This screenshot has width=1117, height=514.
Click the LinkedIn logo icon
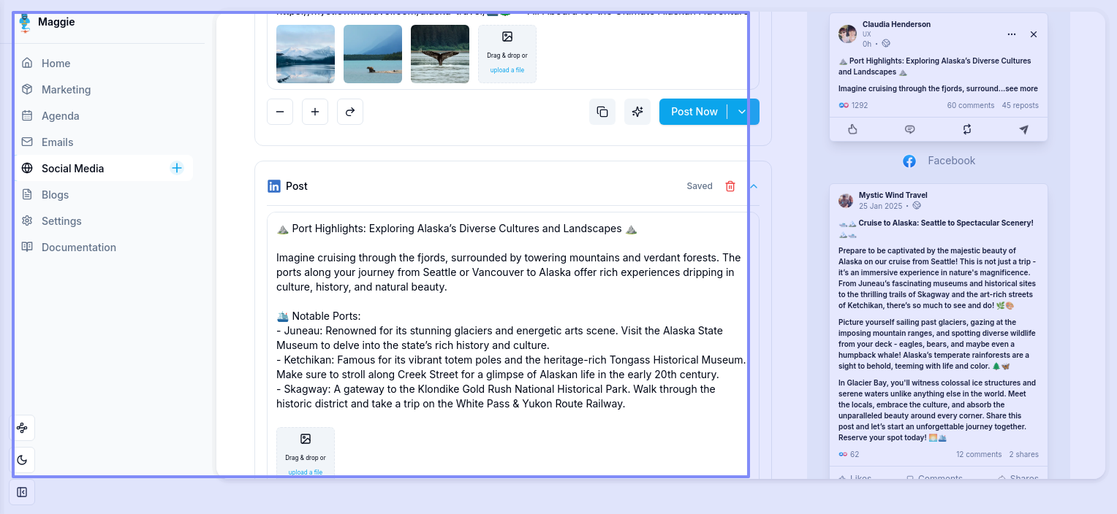[x=274, y=186]
